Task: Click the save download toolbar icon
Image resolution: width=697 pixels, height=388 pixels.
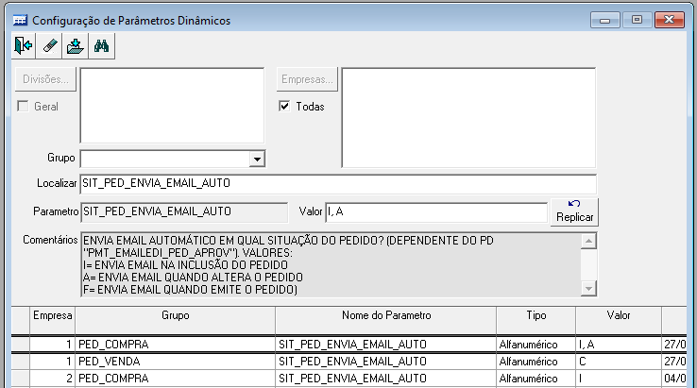Action: coord(76,45)
